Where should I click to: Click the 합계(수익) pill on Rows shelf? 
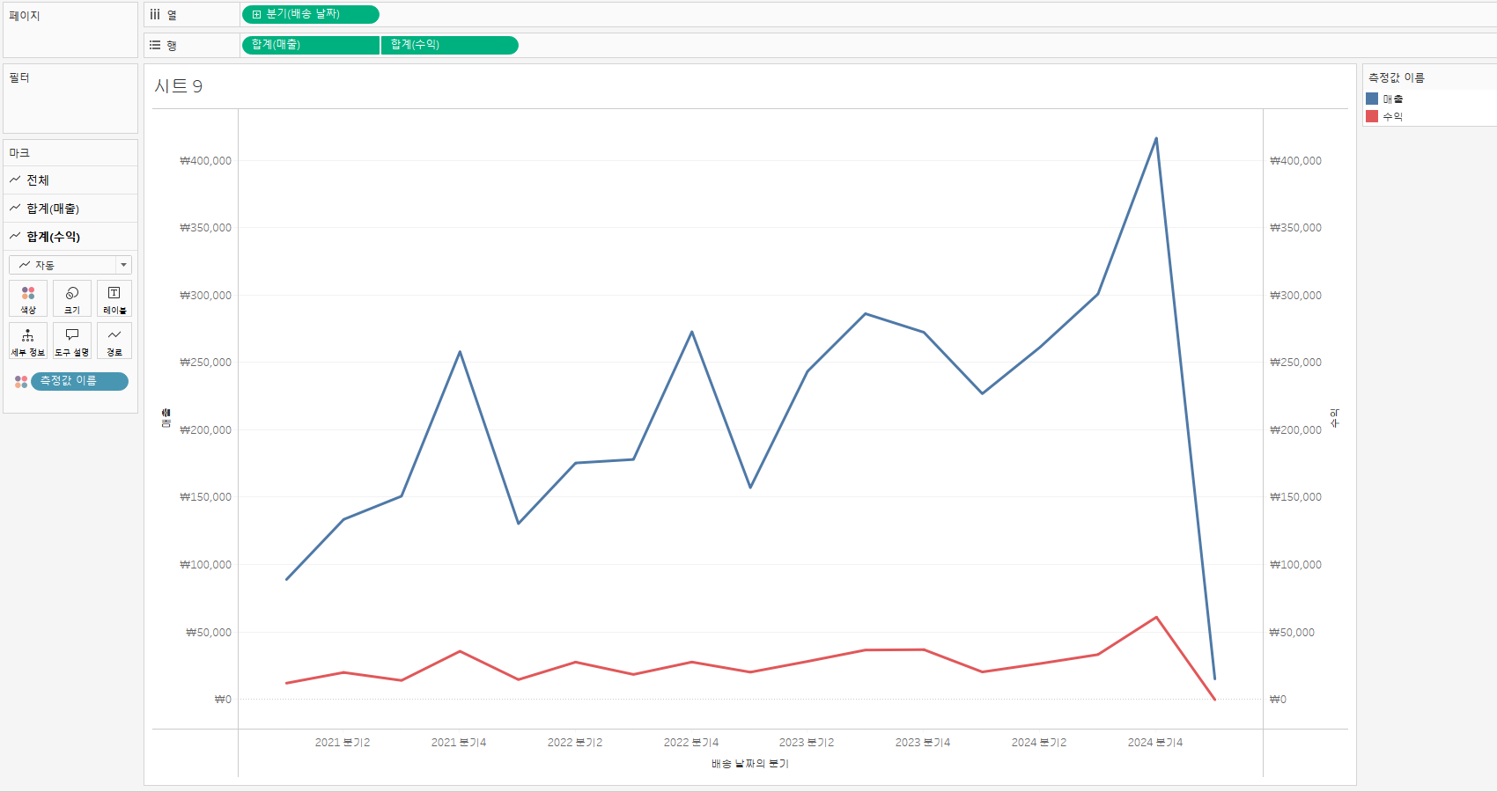tap(450, 45)
